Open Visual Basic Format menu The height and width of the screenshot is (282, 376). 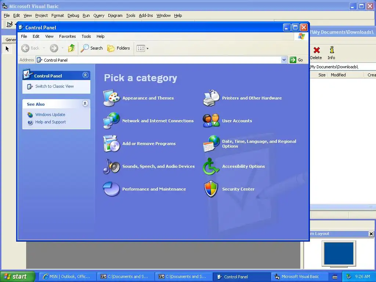(58, 15)
